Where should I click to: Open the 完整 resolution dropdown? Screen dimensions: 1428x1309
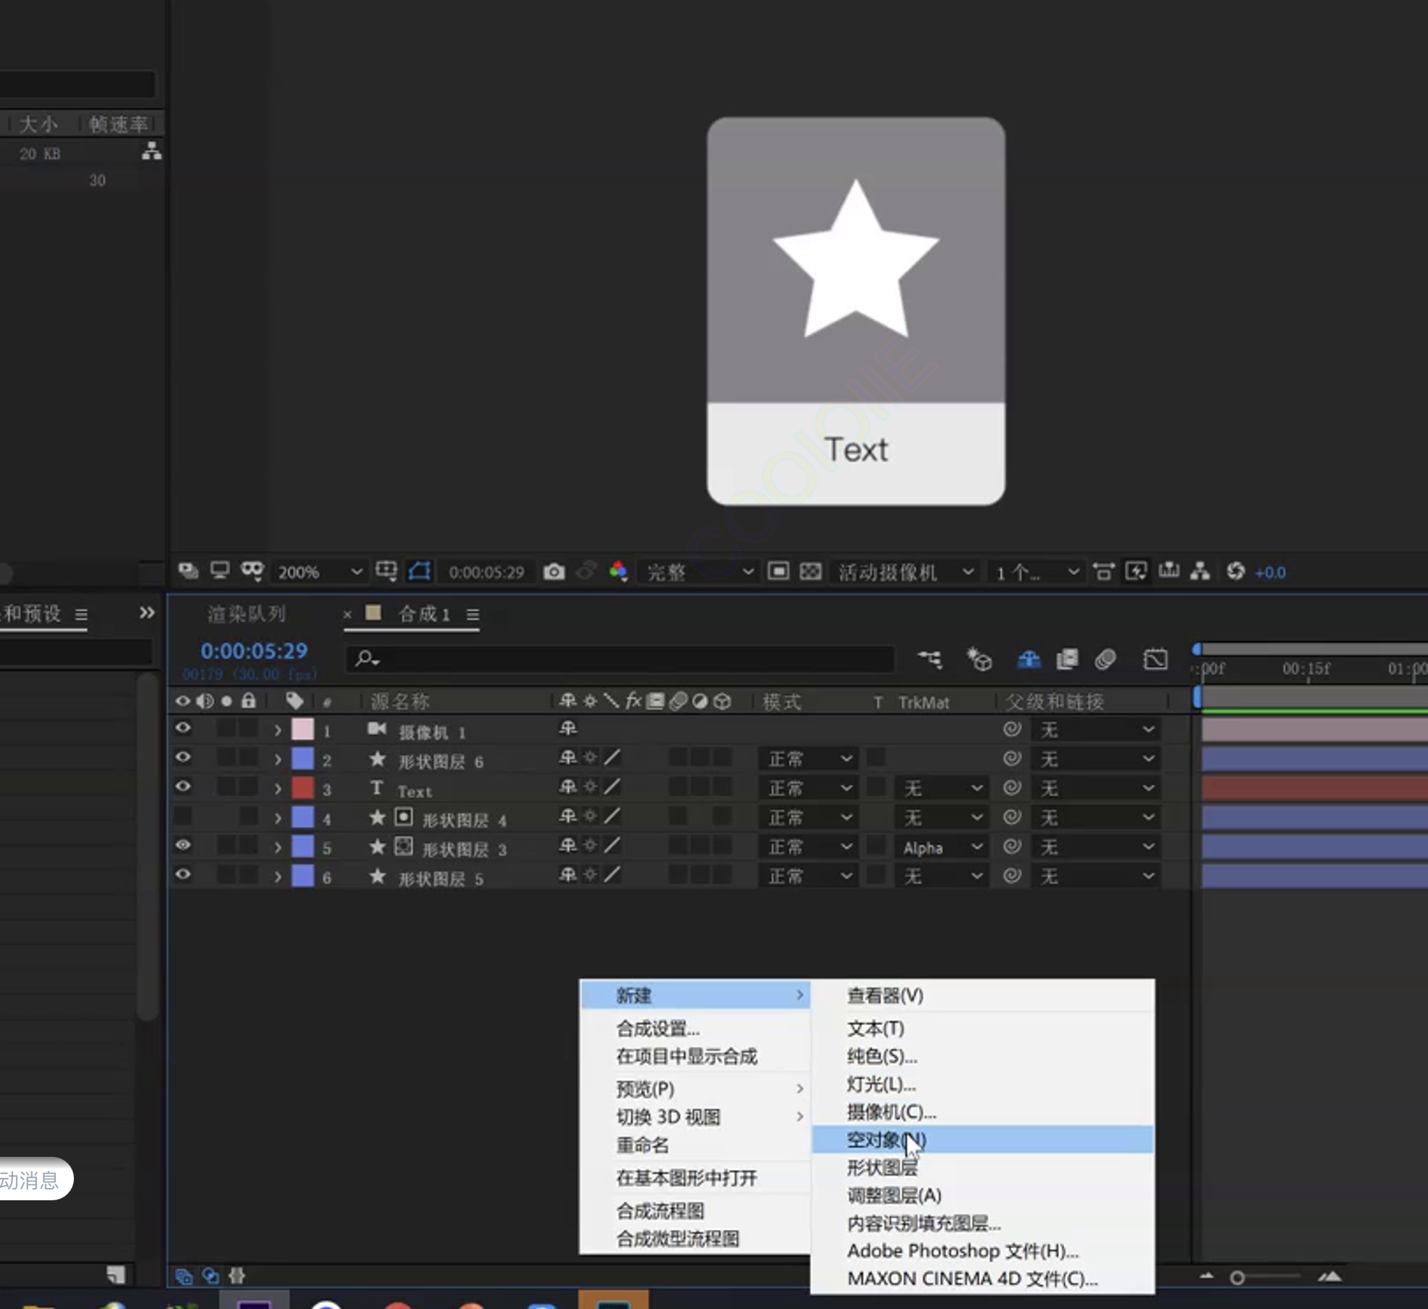(698, 572)
